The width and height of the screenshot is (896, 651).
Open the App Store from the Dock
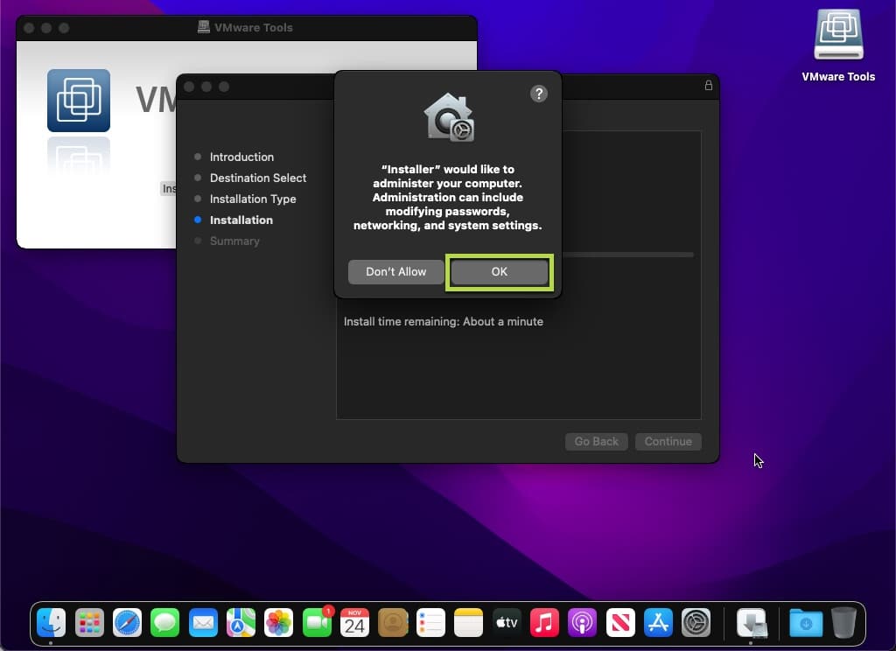pos(658,622)
